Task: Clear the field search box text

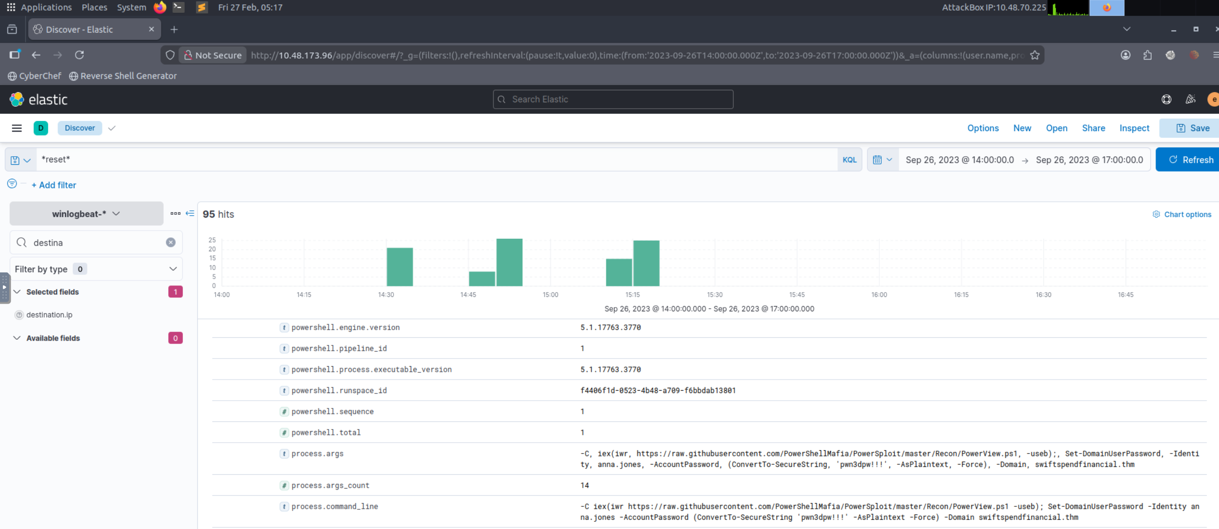Action: click(171, 243)
